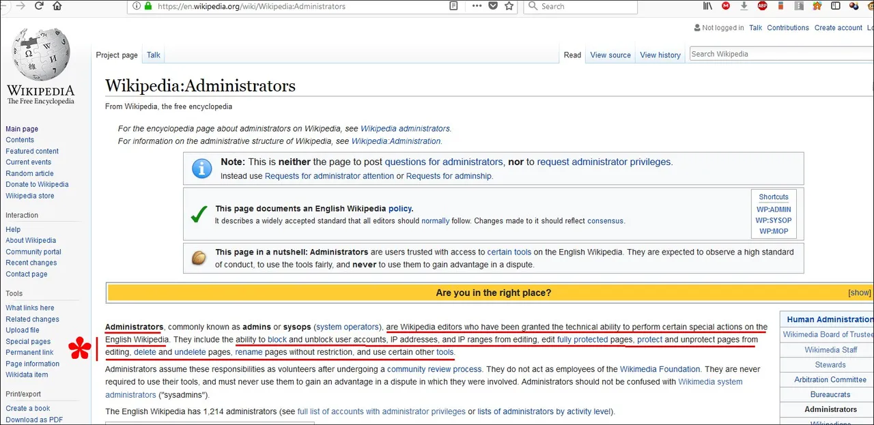Open page actions three-dots menu
This screenshot has height=425, width=874.
pos(476,6)
